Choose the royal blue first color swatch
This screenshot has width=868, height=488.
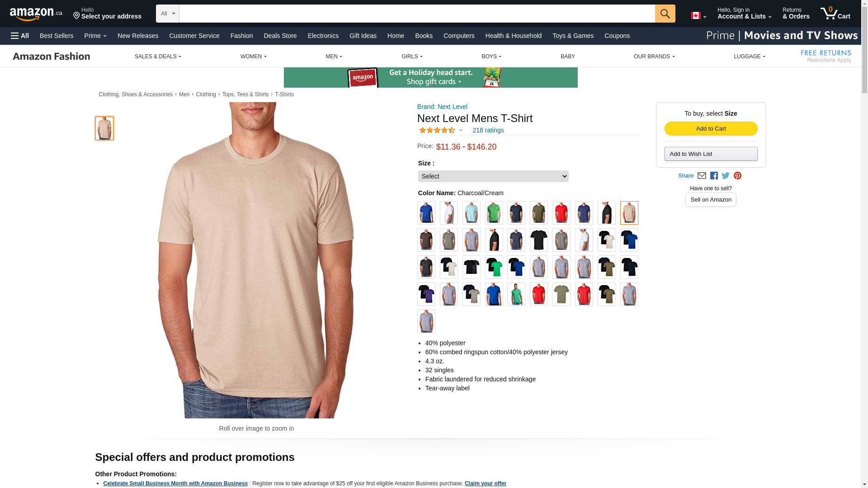[x=426, y=213]
